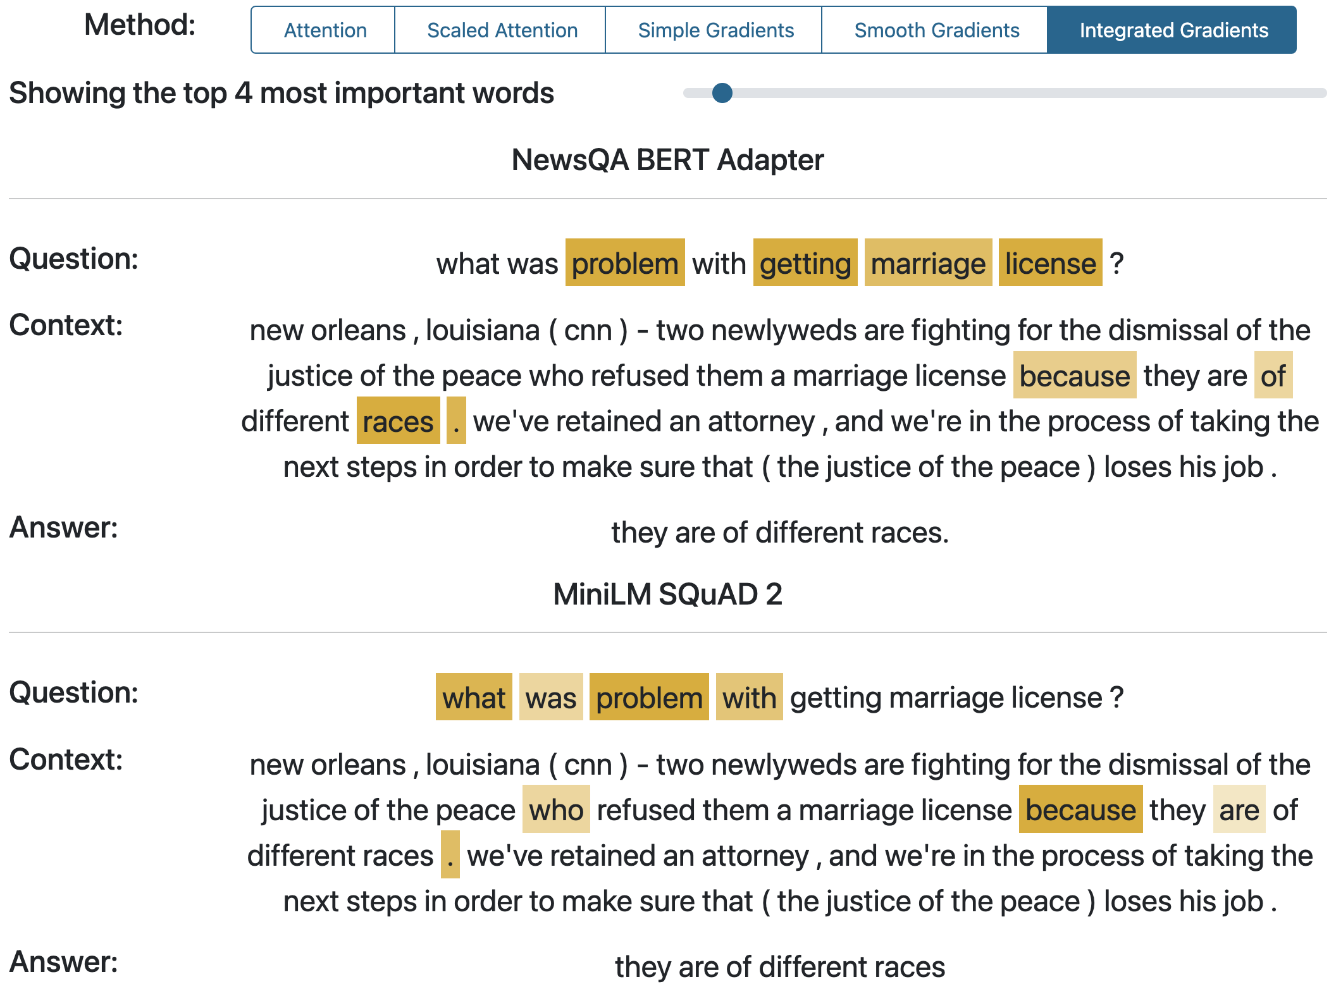Click highlighted "because" in MiniLM context
This screenshot has width=1336, height=984.
click(x=1080, y=809)
